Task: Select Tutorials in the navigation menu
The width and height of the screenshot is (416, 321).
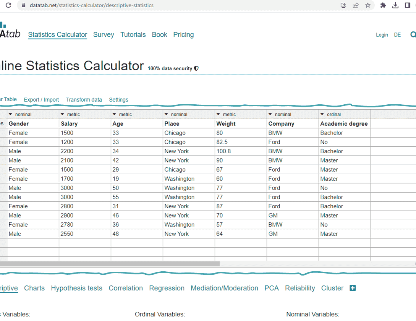Action: point(133,34)
